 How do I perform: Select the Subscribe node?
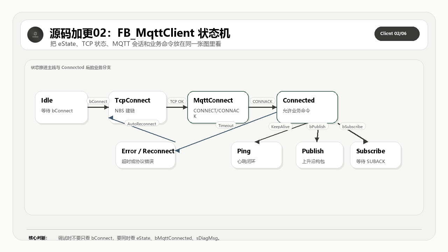[x=376, y=155]
